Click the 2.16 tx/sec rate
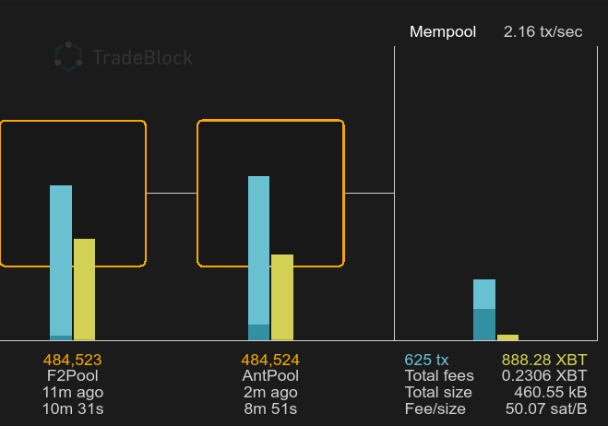This screenshot has width=608, height=426. (x=542, y=31)
